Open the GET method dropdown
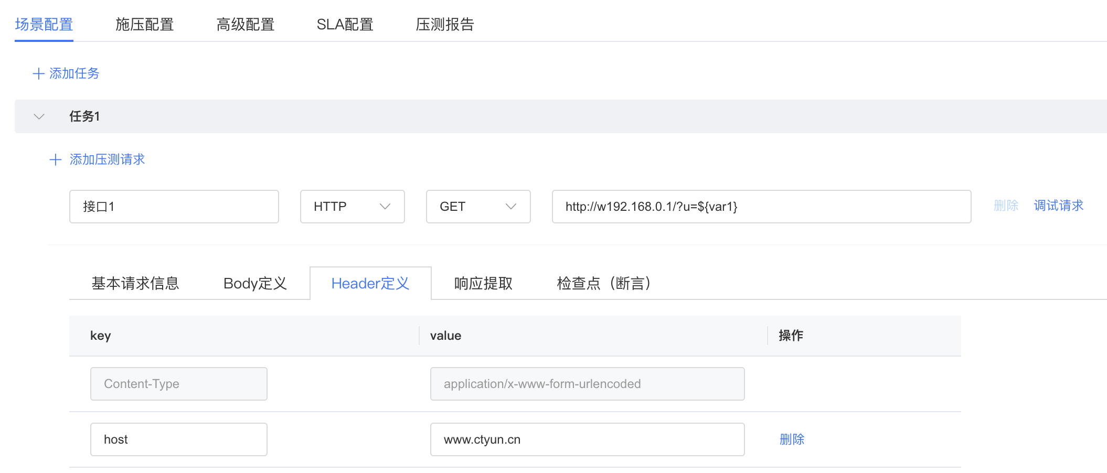 click(x=478, y=207)
